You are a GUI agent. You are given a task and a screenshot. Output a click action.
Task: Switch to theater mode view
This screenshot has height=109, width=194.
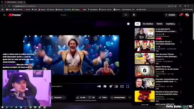tap(122, 86)
